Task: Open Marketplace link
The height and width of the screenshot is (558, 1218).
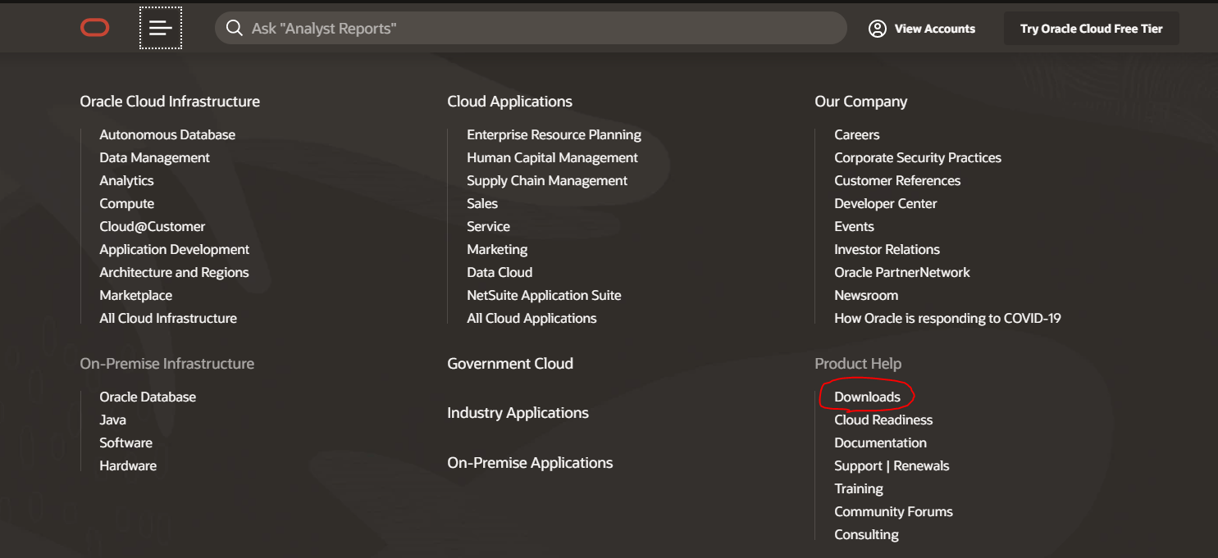Action: tap(135, 295)
